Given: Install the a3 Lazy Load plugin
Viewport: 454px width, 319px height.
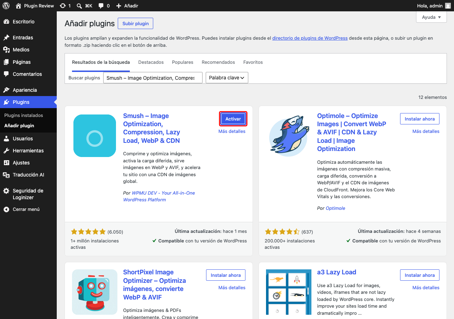Looking at the screenshot, I should coord(420,275).
